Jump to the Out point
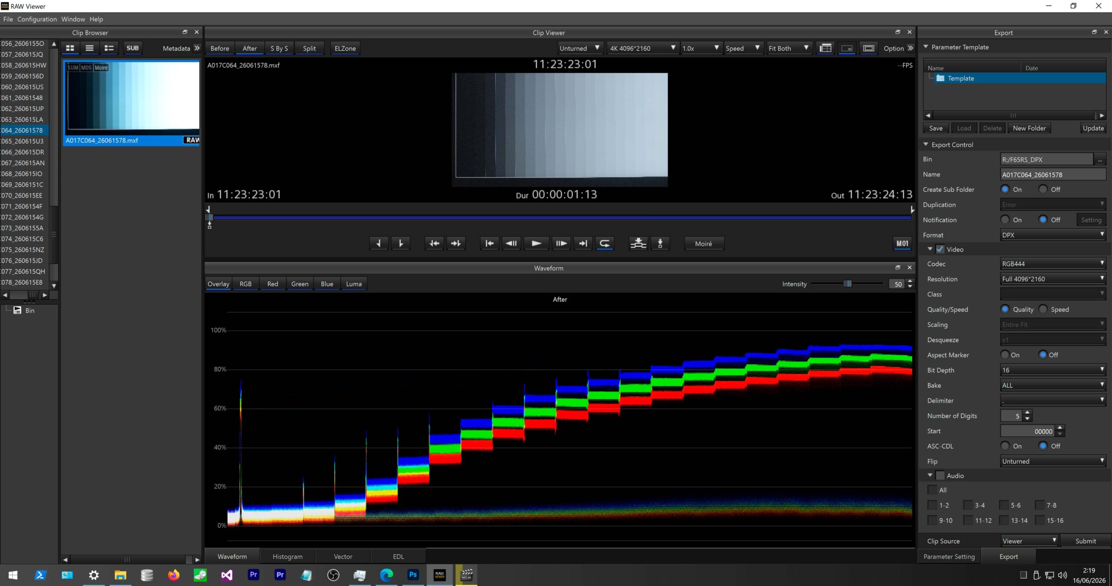Image resolution: width=1112 pixels, height=586 pixels. click(x=456, y=244)
